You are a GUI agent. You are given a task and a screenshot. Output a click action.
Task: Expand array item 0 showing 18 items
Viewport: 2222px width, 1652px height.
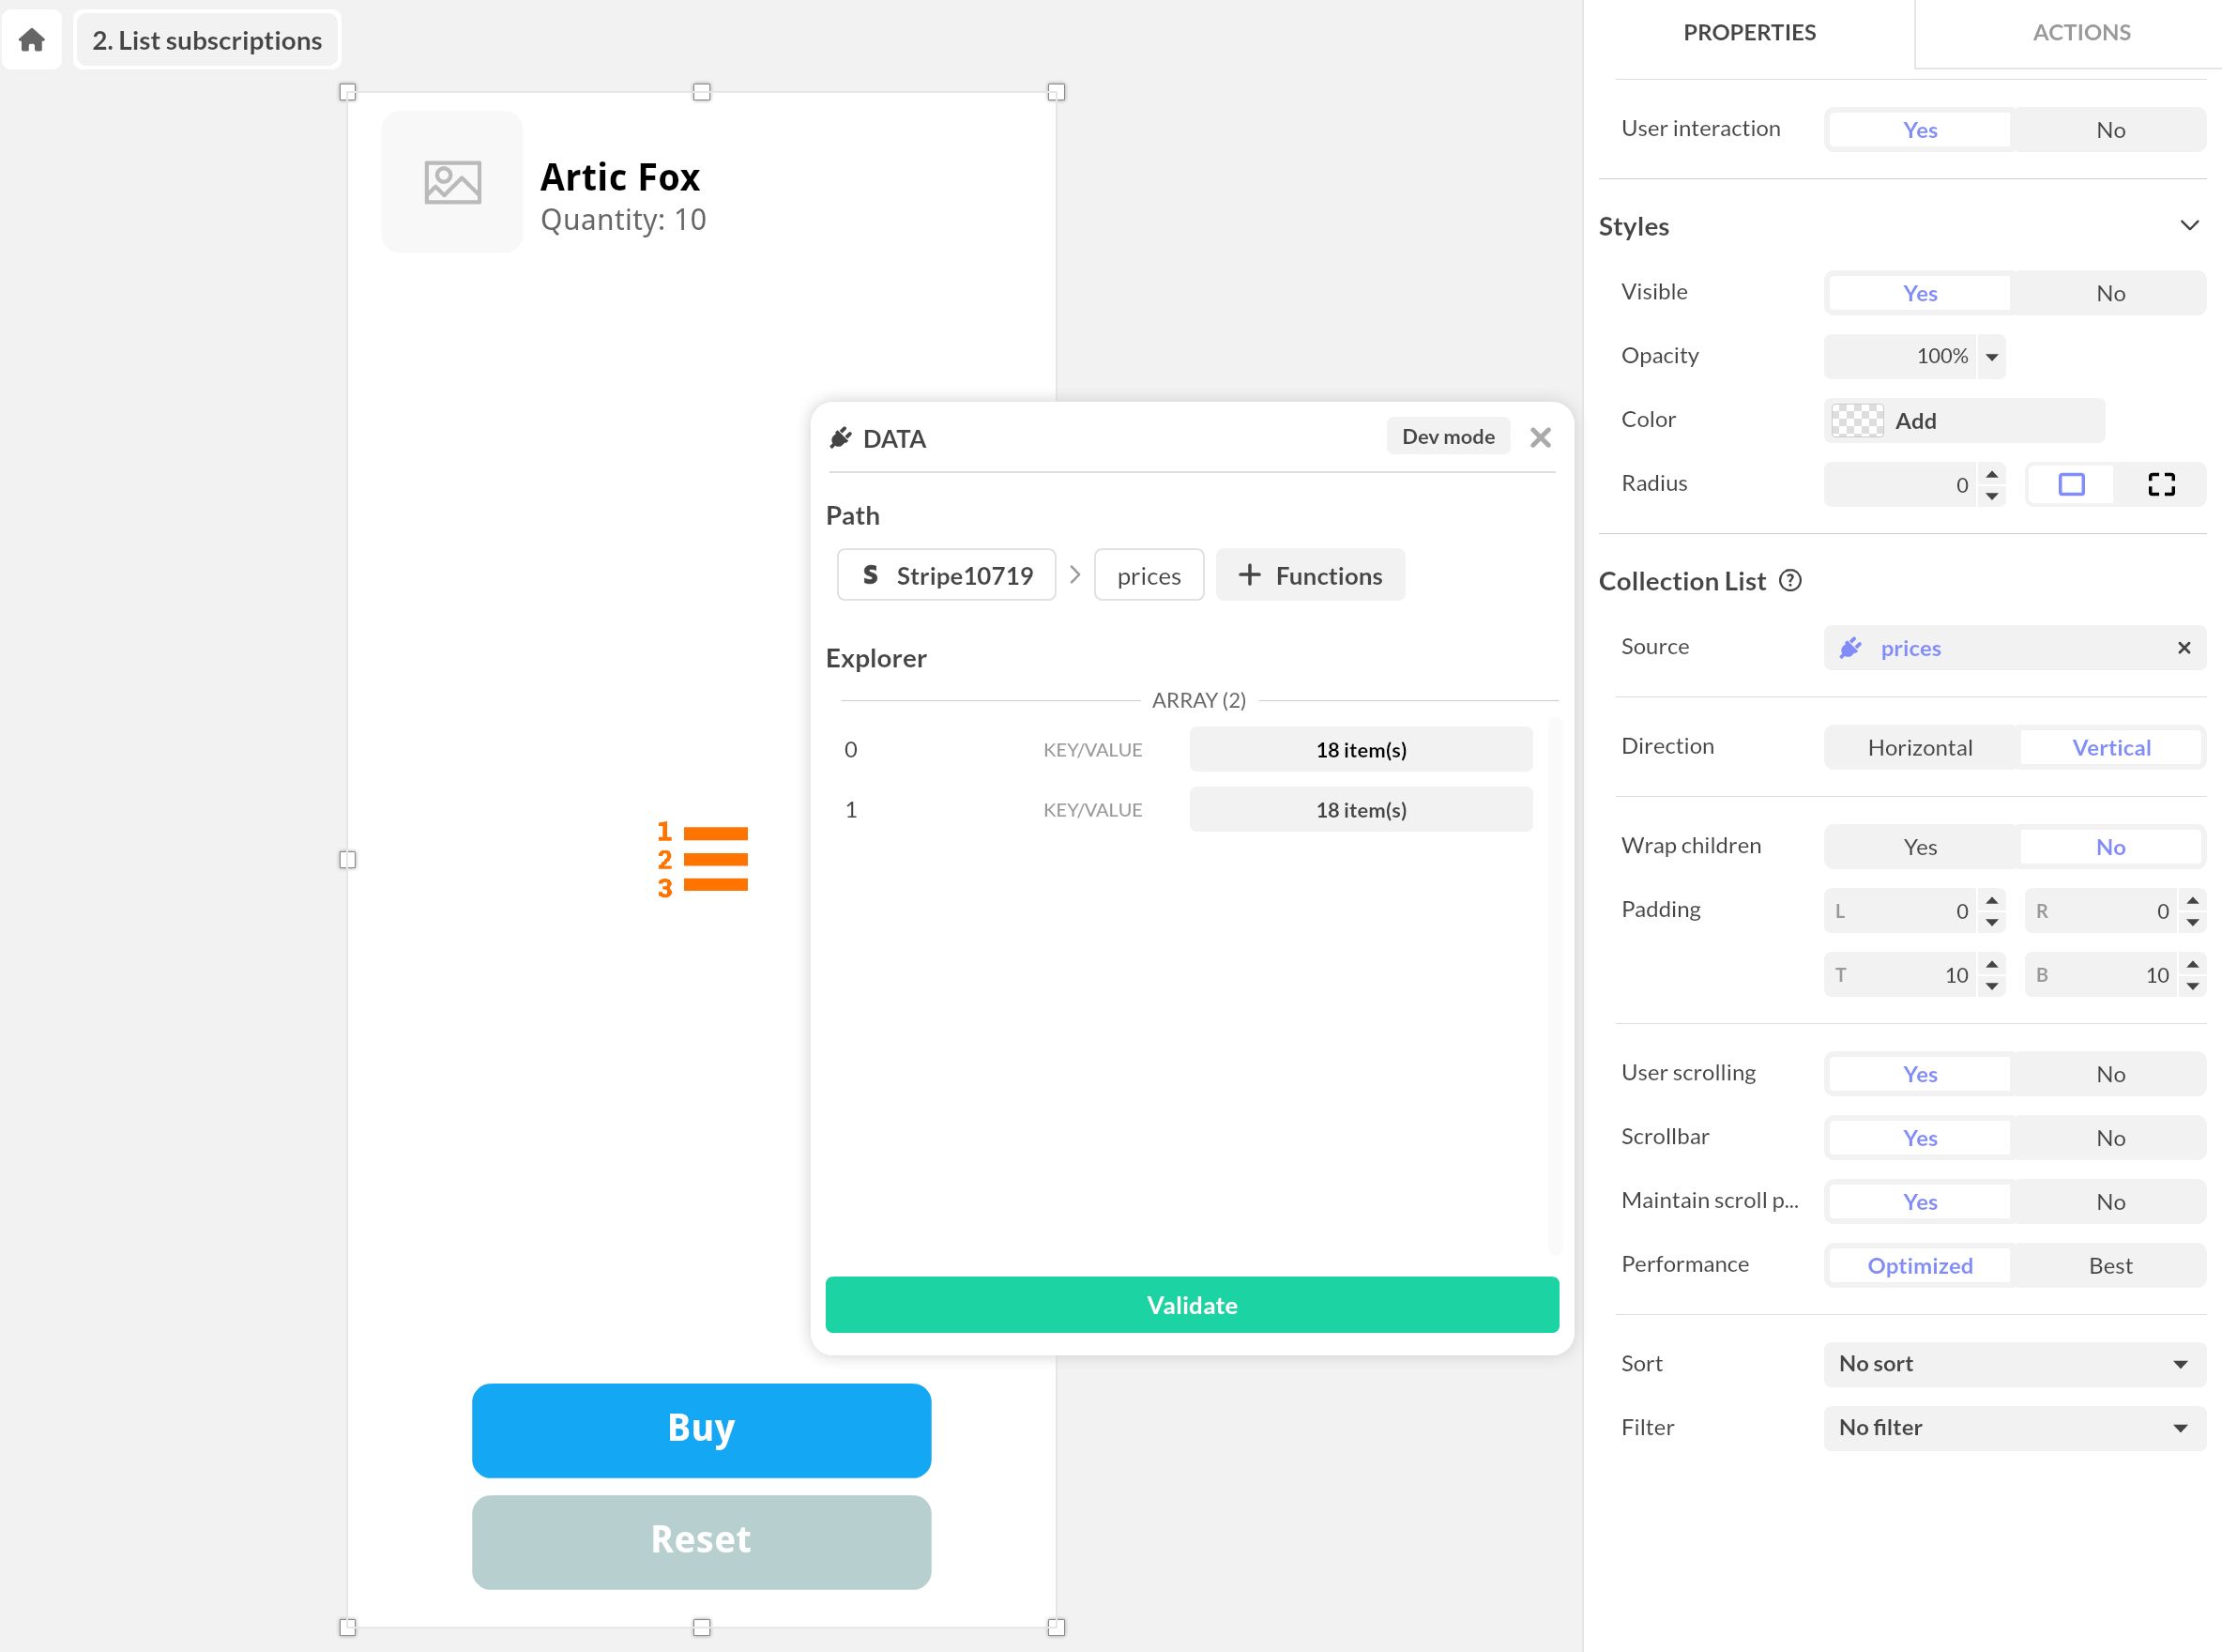click(1361, 748)
